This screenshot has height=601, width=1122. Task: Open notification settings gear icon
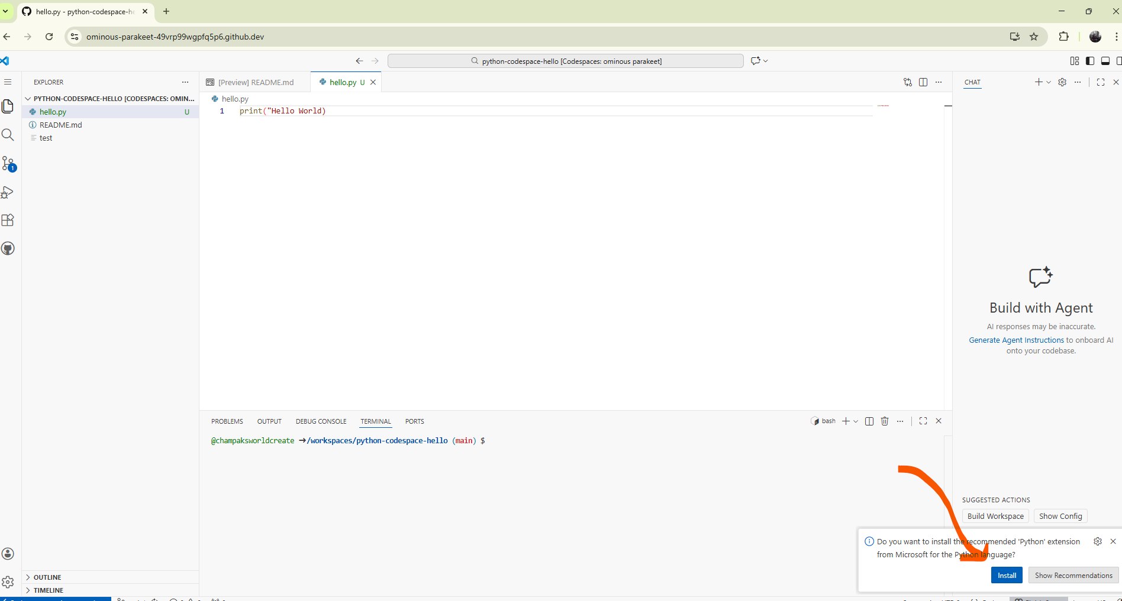click(x=1098, y=541)
